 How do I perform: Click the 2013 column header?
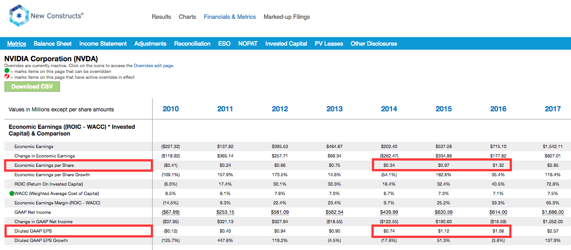(x=334, y=109)
